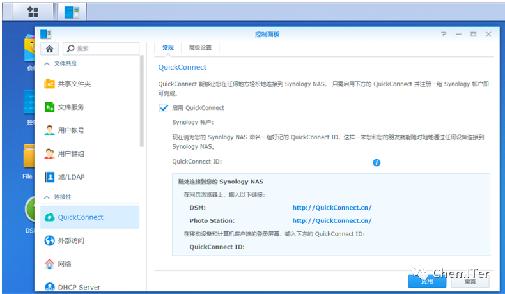Open the DSM QuickConnect.cn link

(332, 208)
